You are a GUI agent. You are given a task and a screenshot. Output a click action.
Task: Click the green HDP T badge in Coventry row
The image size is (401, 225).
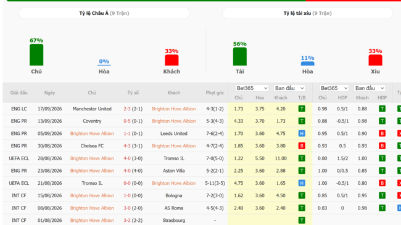pos(382,121)
